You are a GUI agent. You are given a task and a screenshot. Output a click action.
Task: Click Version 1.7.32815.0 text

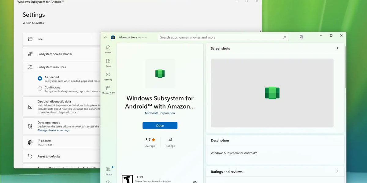[x=34, y=23]
